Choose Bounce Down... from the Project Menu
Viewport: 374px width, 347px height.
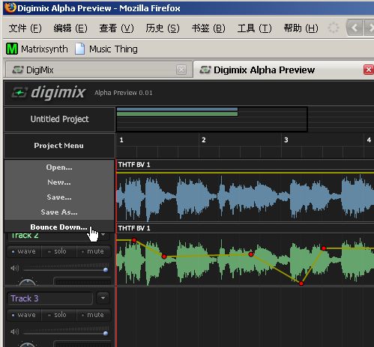tap(59, 227)
